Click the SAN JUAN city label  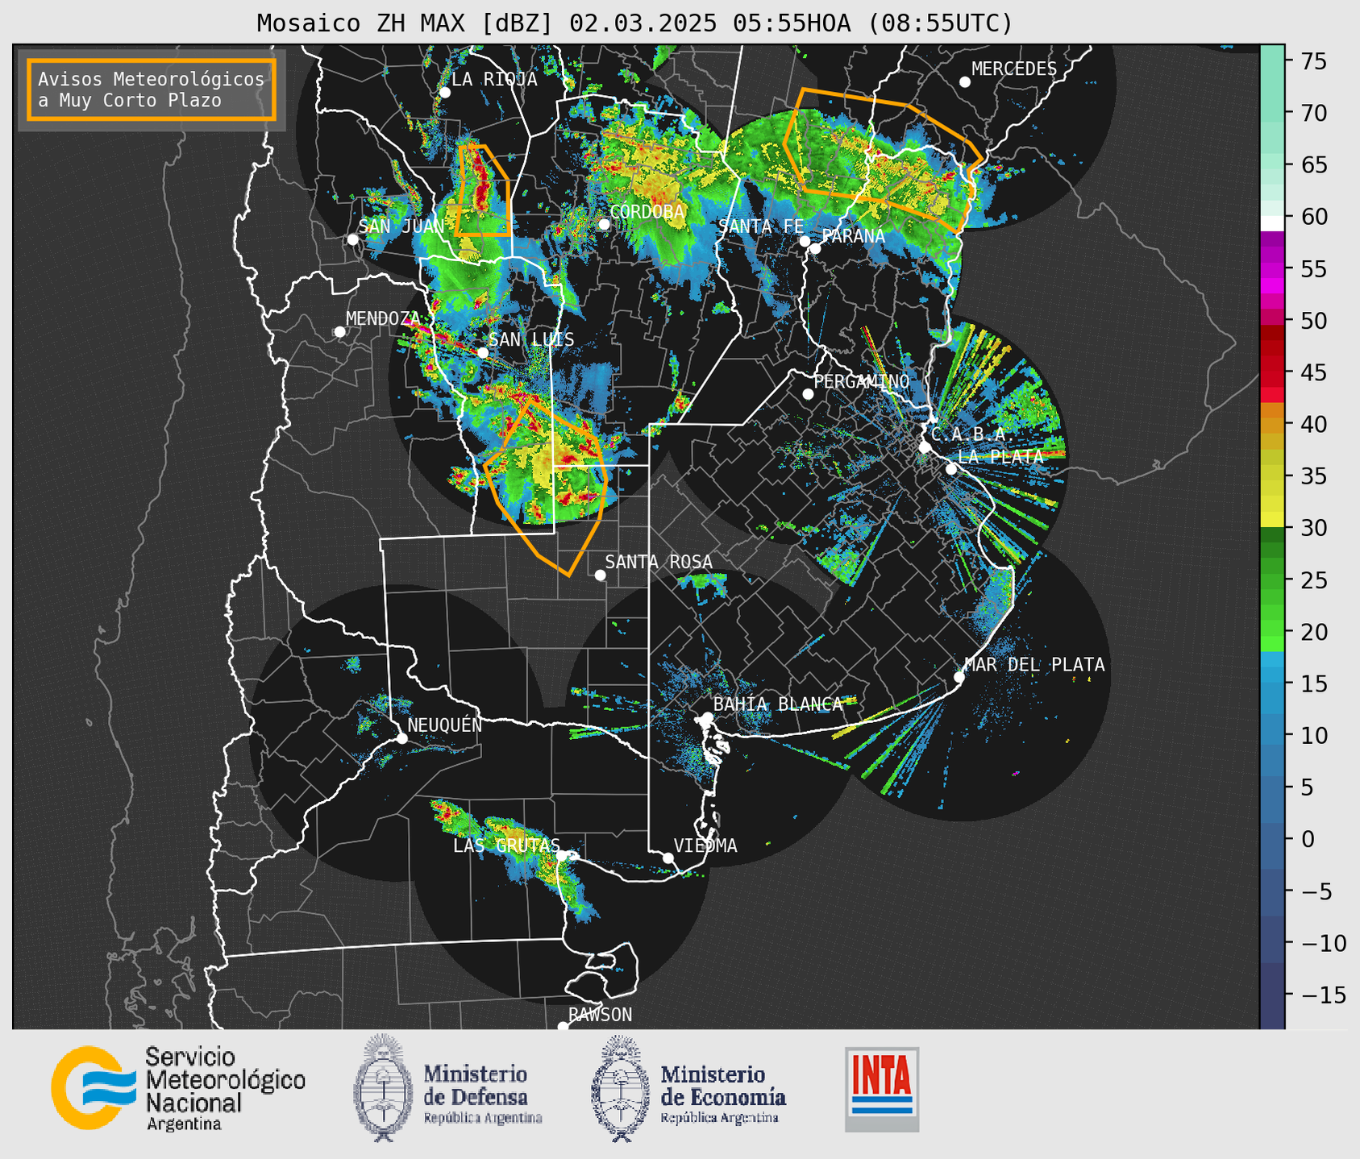tap(401, 226)
